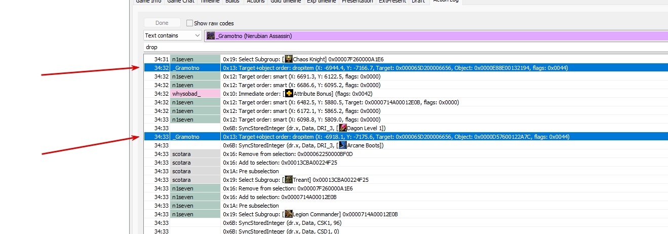Click scotara name in the Select Subgroup Treant row
This screenshot has height=234, width=668.
(x=195, y=180)
